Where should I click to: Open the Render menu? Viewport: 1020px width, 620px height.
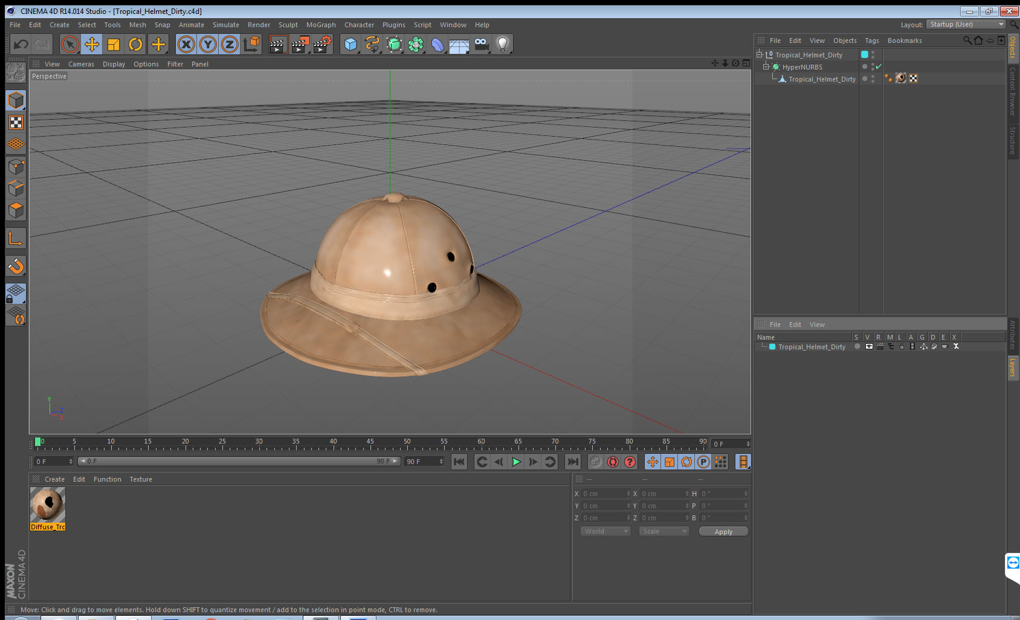259,25
